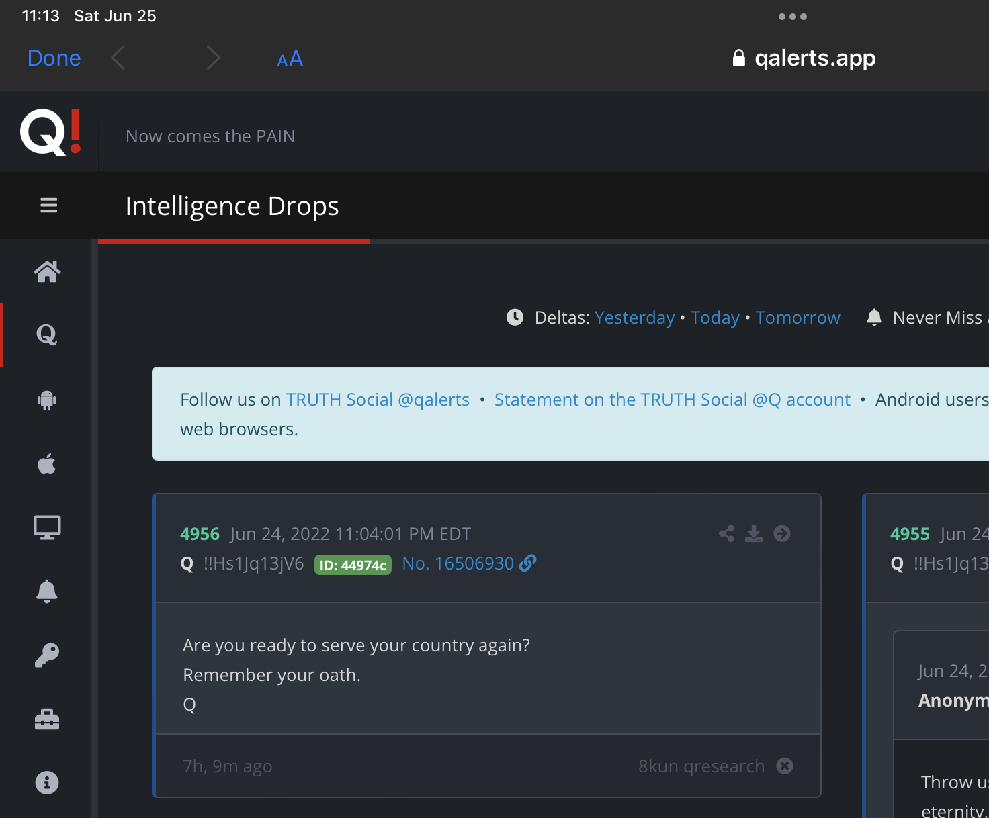The width and height of the screenshot is (989, 818).
Task: Click the ID: 44974c badge
Action: tap(353, 565)
